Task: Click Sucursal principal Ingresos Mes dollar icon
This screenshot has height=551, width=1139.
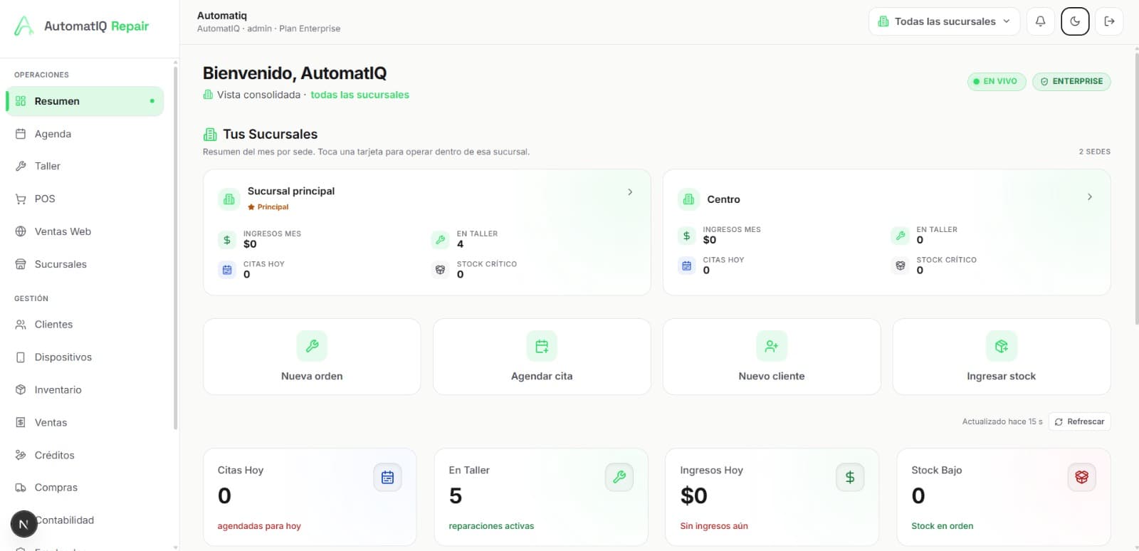Action: point(227,240)
